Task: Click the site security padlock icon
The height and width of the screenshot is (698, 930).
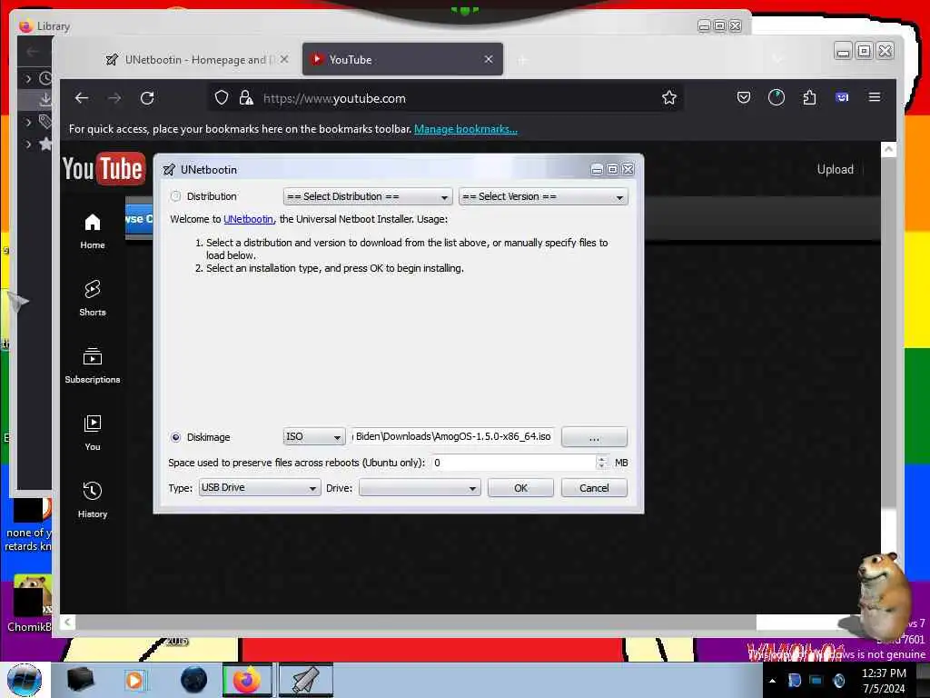Action: (245, 98)
